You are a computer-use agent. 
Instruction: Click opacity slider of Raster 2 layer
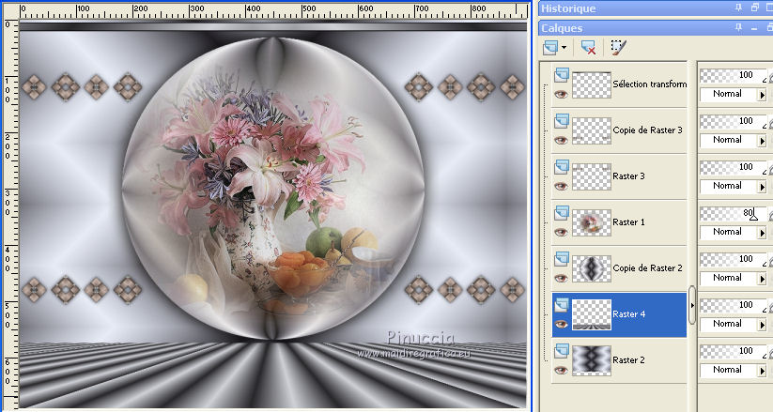(733, 351)
